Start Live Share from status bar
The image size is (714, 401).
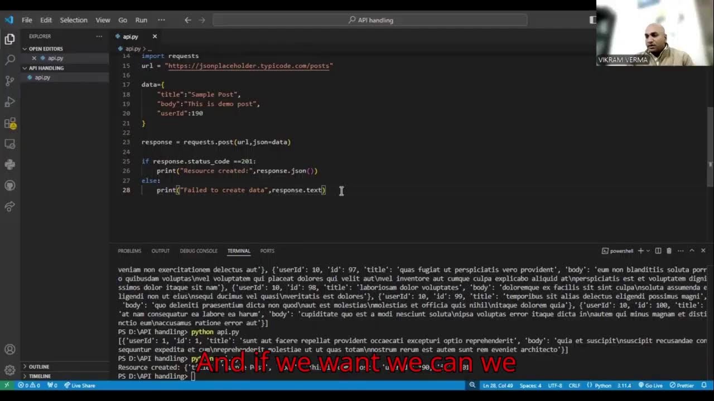79,385
